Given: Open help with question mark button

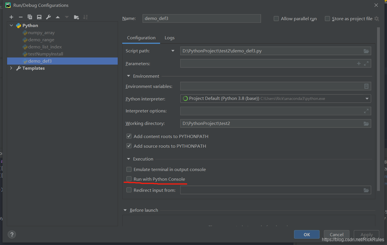Looking at the screenshot, I should point(12,234).
